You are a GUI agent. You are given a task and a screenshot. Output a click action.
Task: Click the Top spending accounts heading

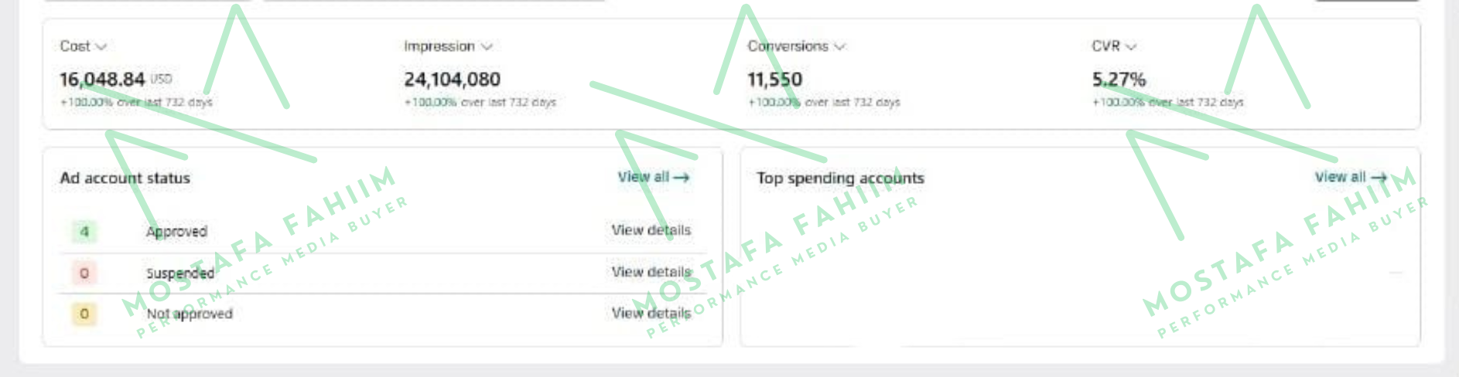[840, 178]
